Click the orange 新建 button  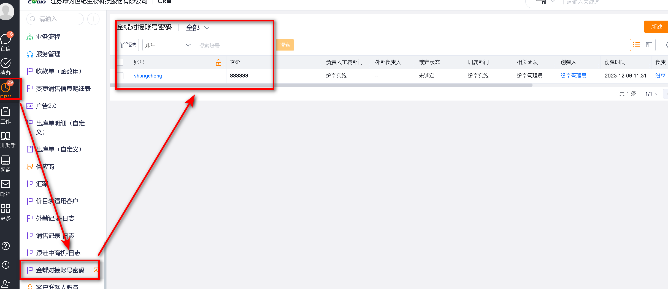[656, 27]
